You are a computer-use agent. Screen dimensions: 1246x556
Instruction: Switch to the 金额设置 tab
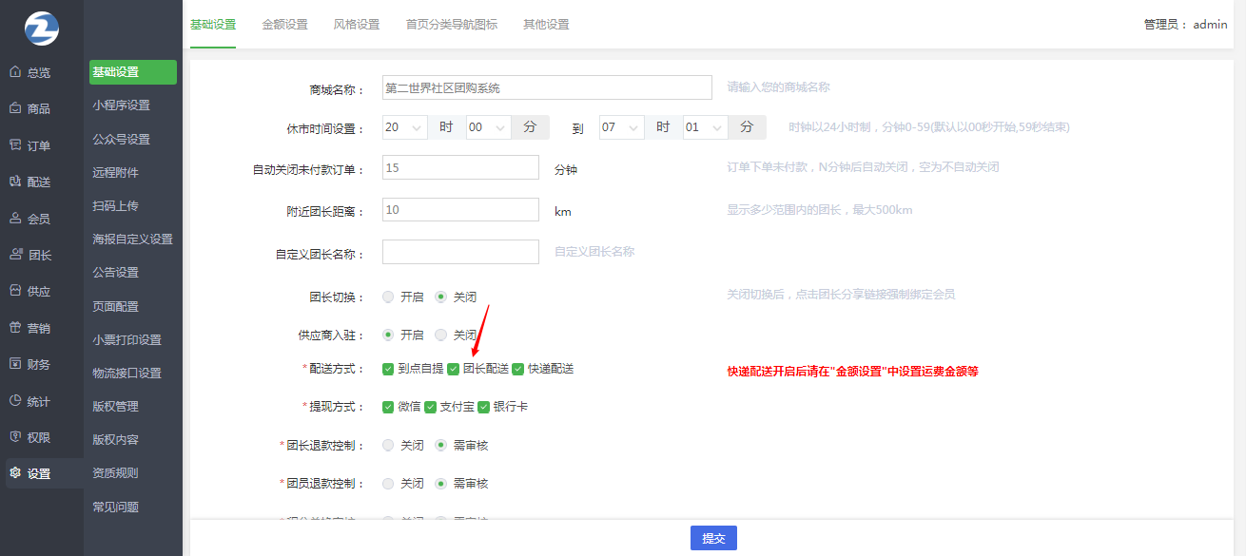tap(284, 25)
